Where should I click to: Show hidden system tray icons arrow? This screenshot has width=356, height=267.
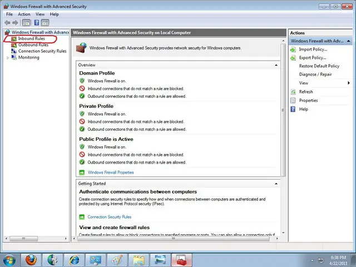point(313,260)
